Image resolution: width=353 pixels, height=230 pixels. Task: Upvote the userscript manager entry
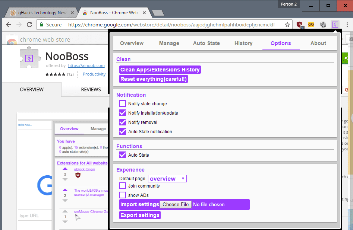tap(65, 190)
